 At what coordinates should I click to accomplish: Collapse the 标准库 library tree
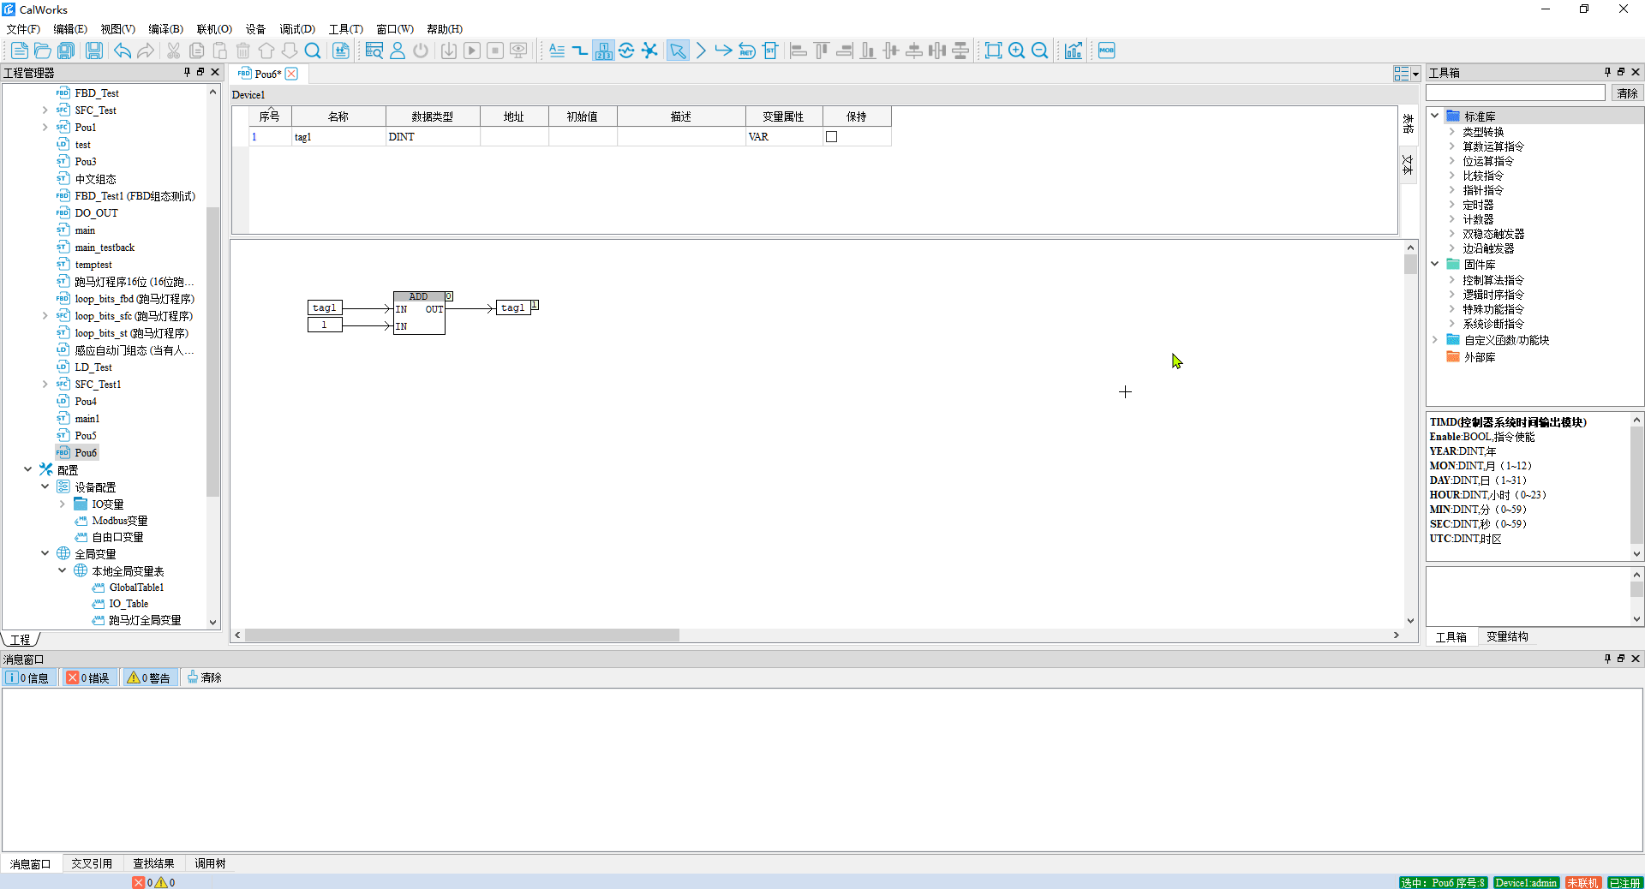1435,116
